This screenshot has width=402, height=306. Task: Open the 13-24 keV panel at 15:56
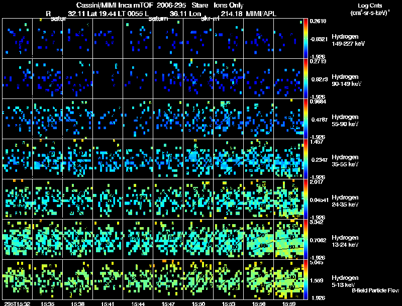coord(259,240)
